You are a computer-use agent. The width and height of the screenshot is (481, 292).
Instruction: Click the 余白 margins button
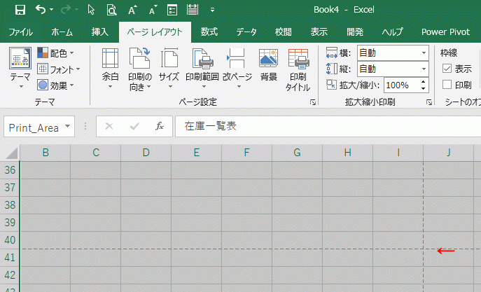pos(111,69)
